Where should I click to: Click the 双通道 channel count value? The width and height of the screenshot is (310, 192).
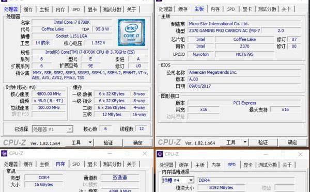click(x=120, y=178)
